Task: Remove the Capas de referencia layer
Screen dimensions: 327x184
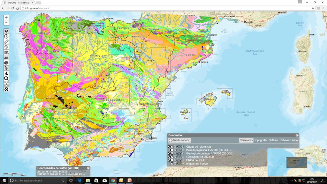Action: pos(169,147)
